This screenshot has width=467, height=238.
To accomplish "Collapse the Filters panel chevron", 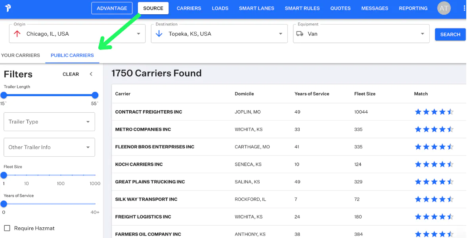I will [91, 74].
